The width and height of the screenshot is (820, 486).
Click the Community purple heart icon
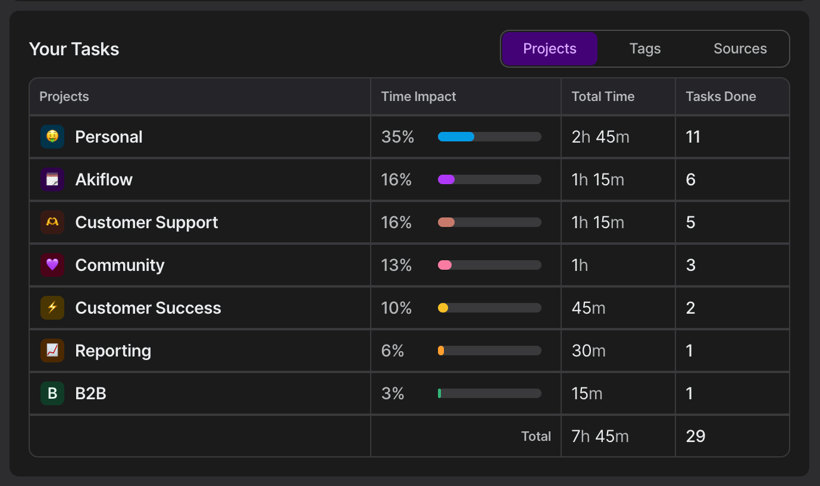point(52,265)
